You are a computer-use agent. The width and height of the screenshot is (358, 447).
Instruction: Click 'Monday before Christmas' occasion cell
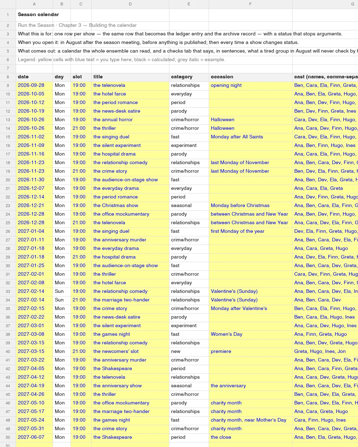(x=250, y=206)
